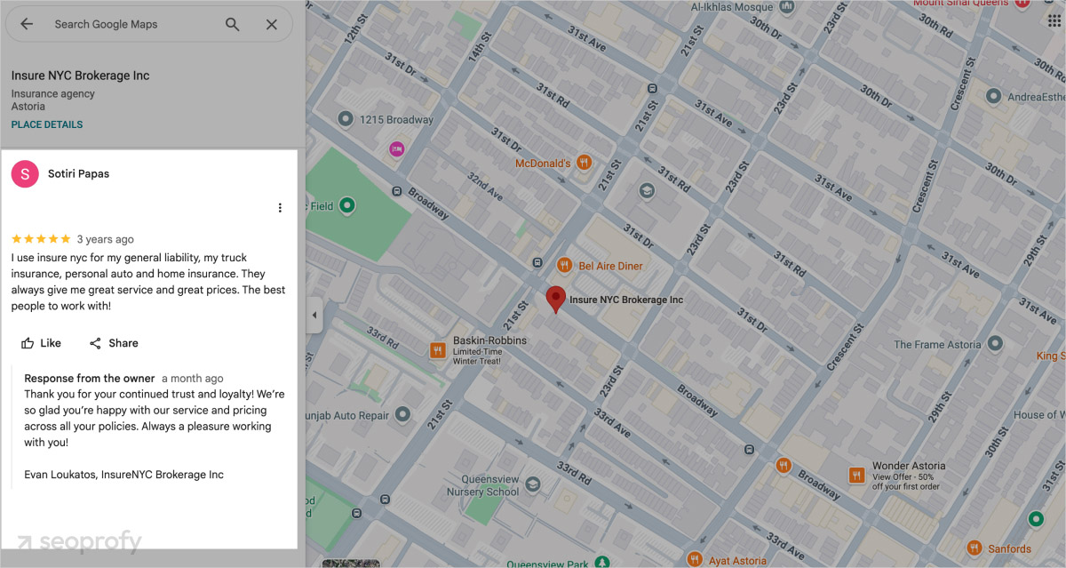The image size is (1066, 568).
Task: Open the review's three-dot options menu
Action: coord(280,207)
